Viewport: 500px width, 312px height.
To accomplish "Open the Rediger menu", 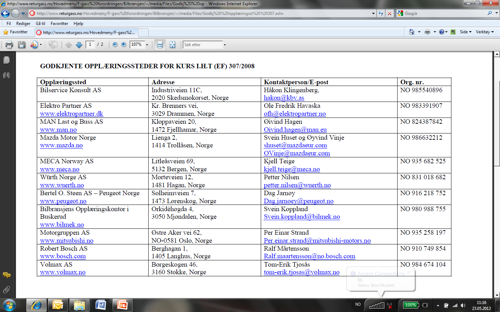I will 23,24.
